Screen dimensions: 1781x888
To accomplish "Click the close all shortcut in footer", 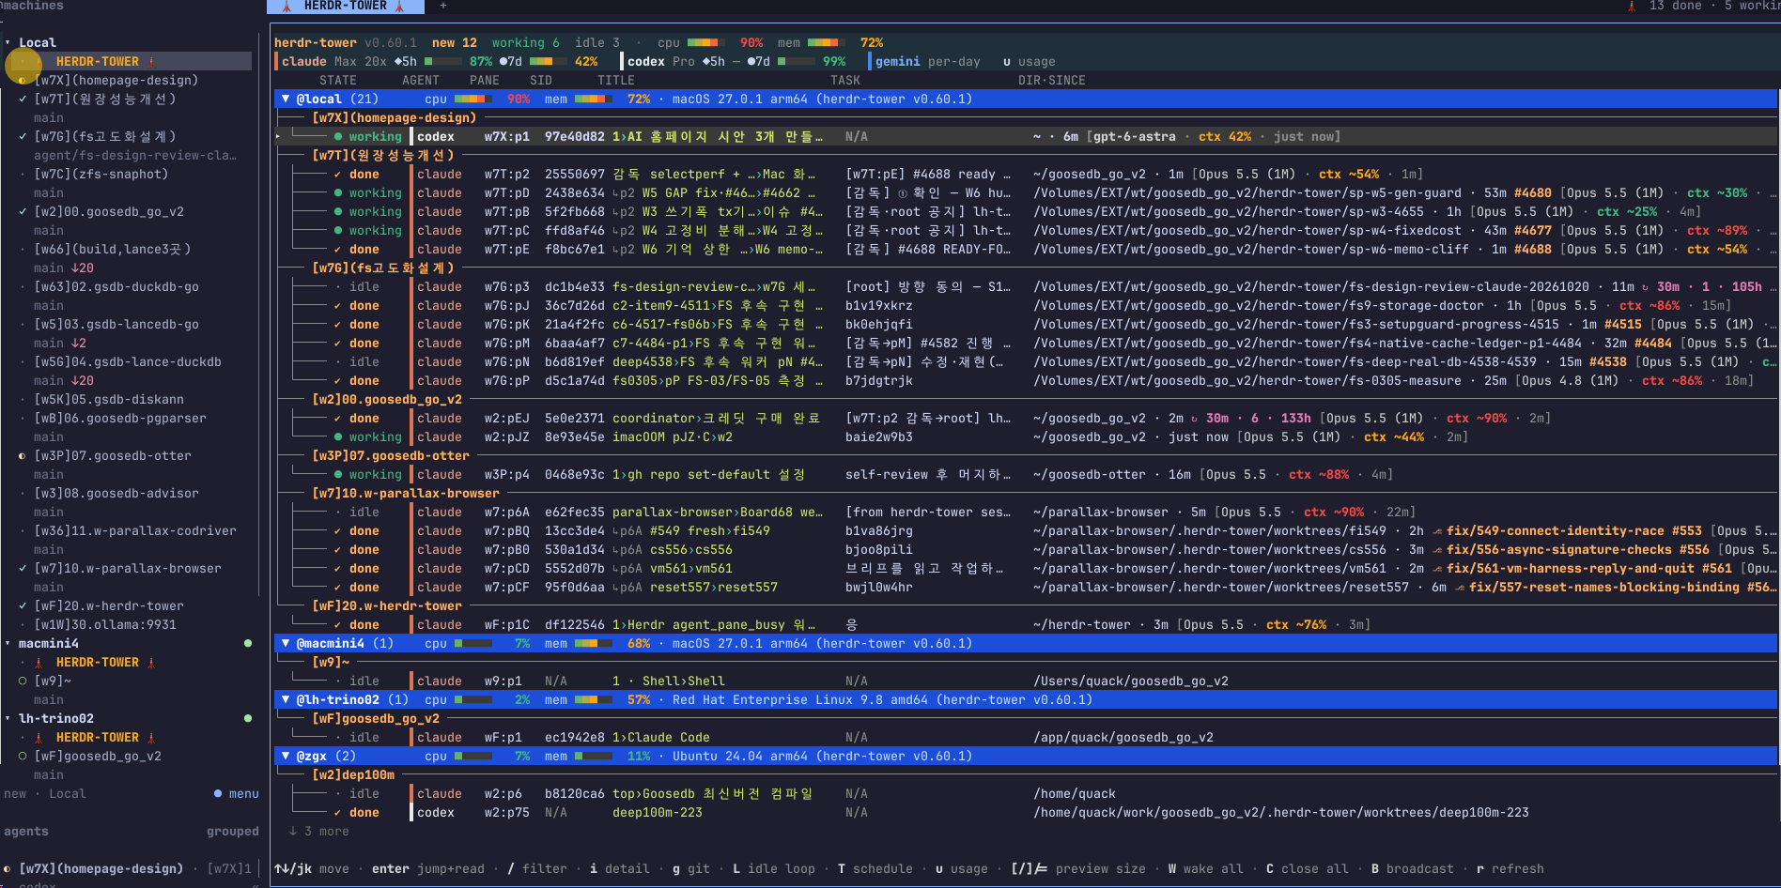I will pos(1308,869).
